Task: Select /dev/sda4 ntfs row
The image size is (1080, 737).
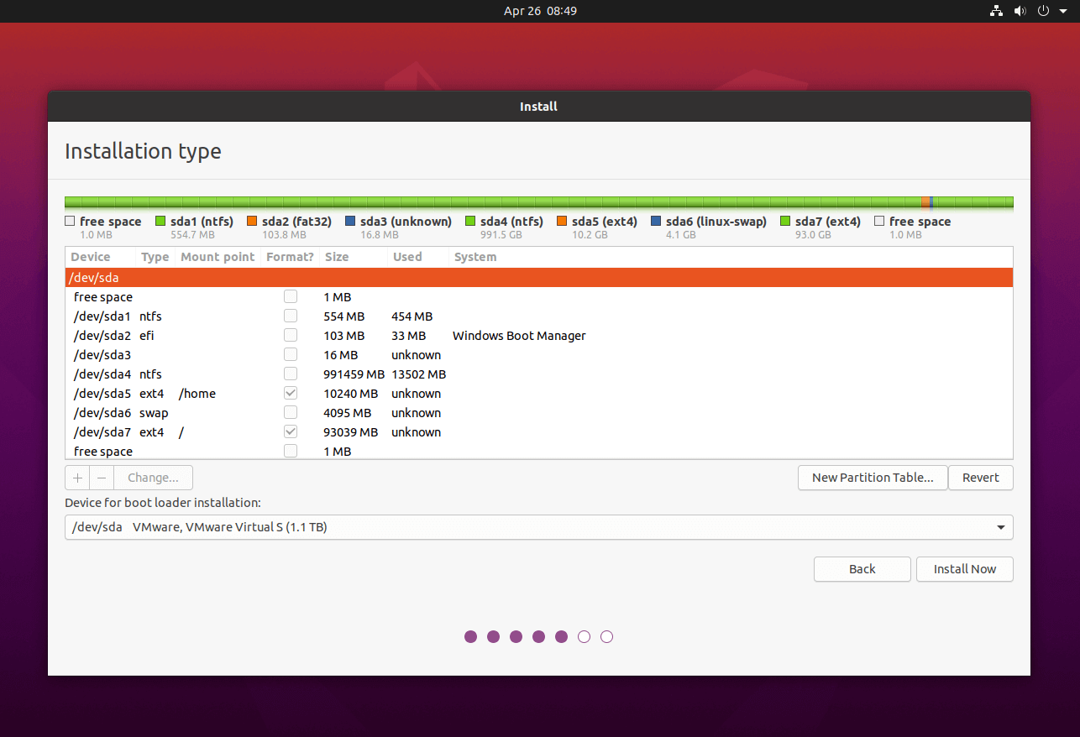Action: point(539,374)
